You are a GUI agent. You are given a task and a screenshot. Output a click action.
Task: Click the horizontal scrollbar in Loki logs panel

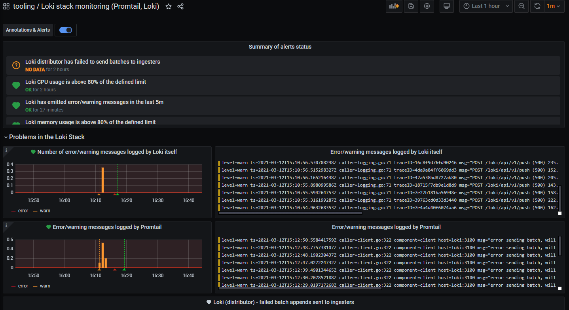coord(290,213)
